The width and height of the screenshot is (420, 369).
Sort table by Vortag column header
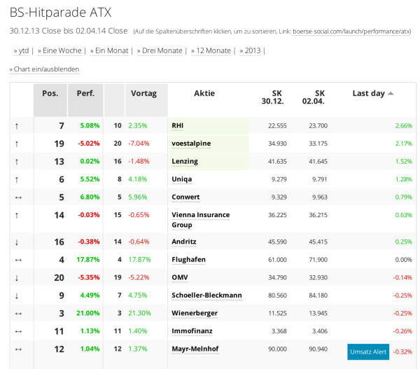coord(143,93)
